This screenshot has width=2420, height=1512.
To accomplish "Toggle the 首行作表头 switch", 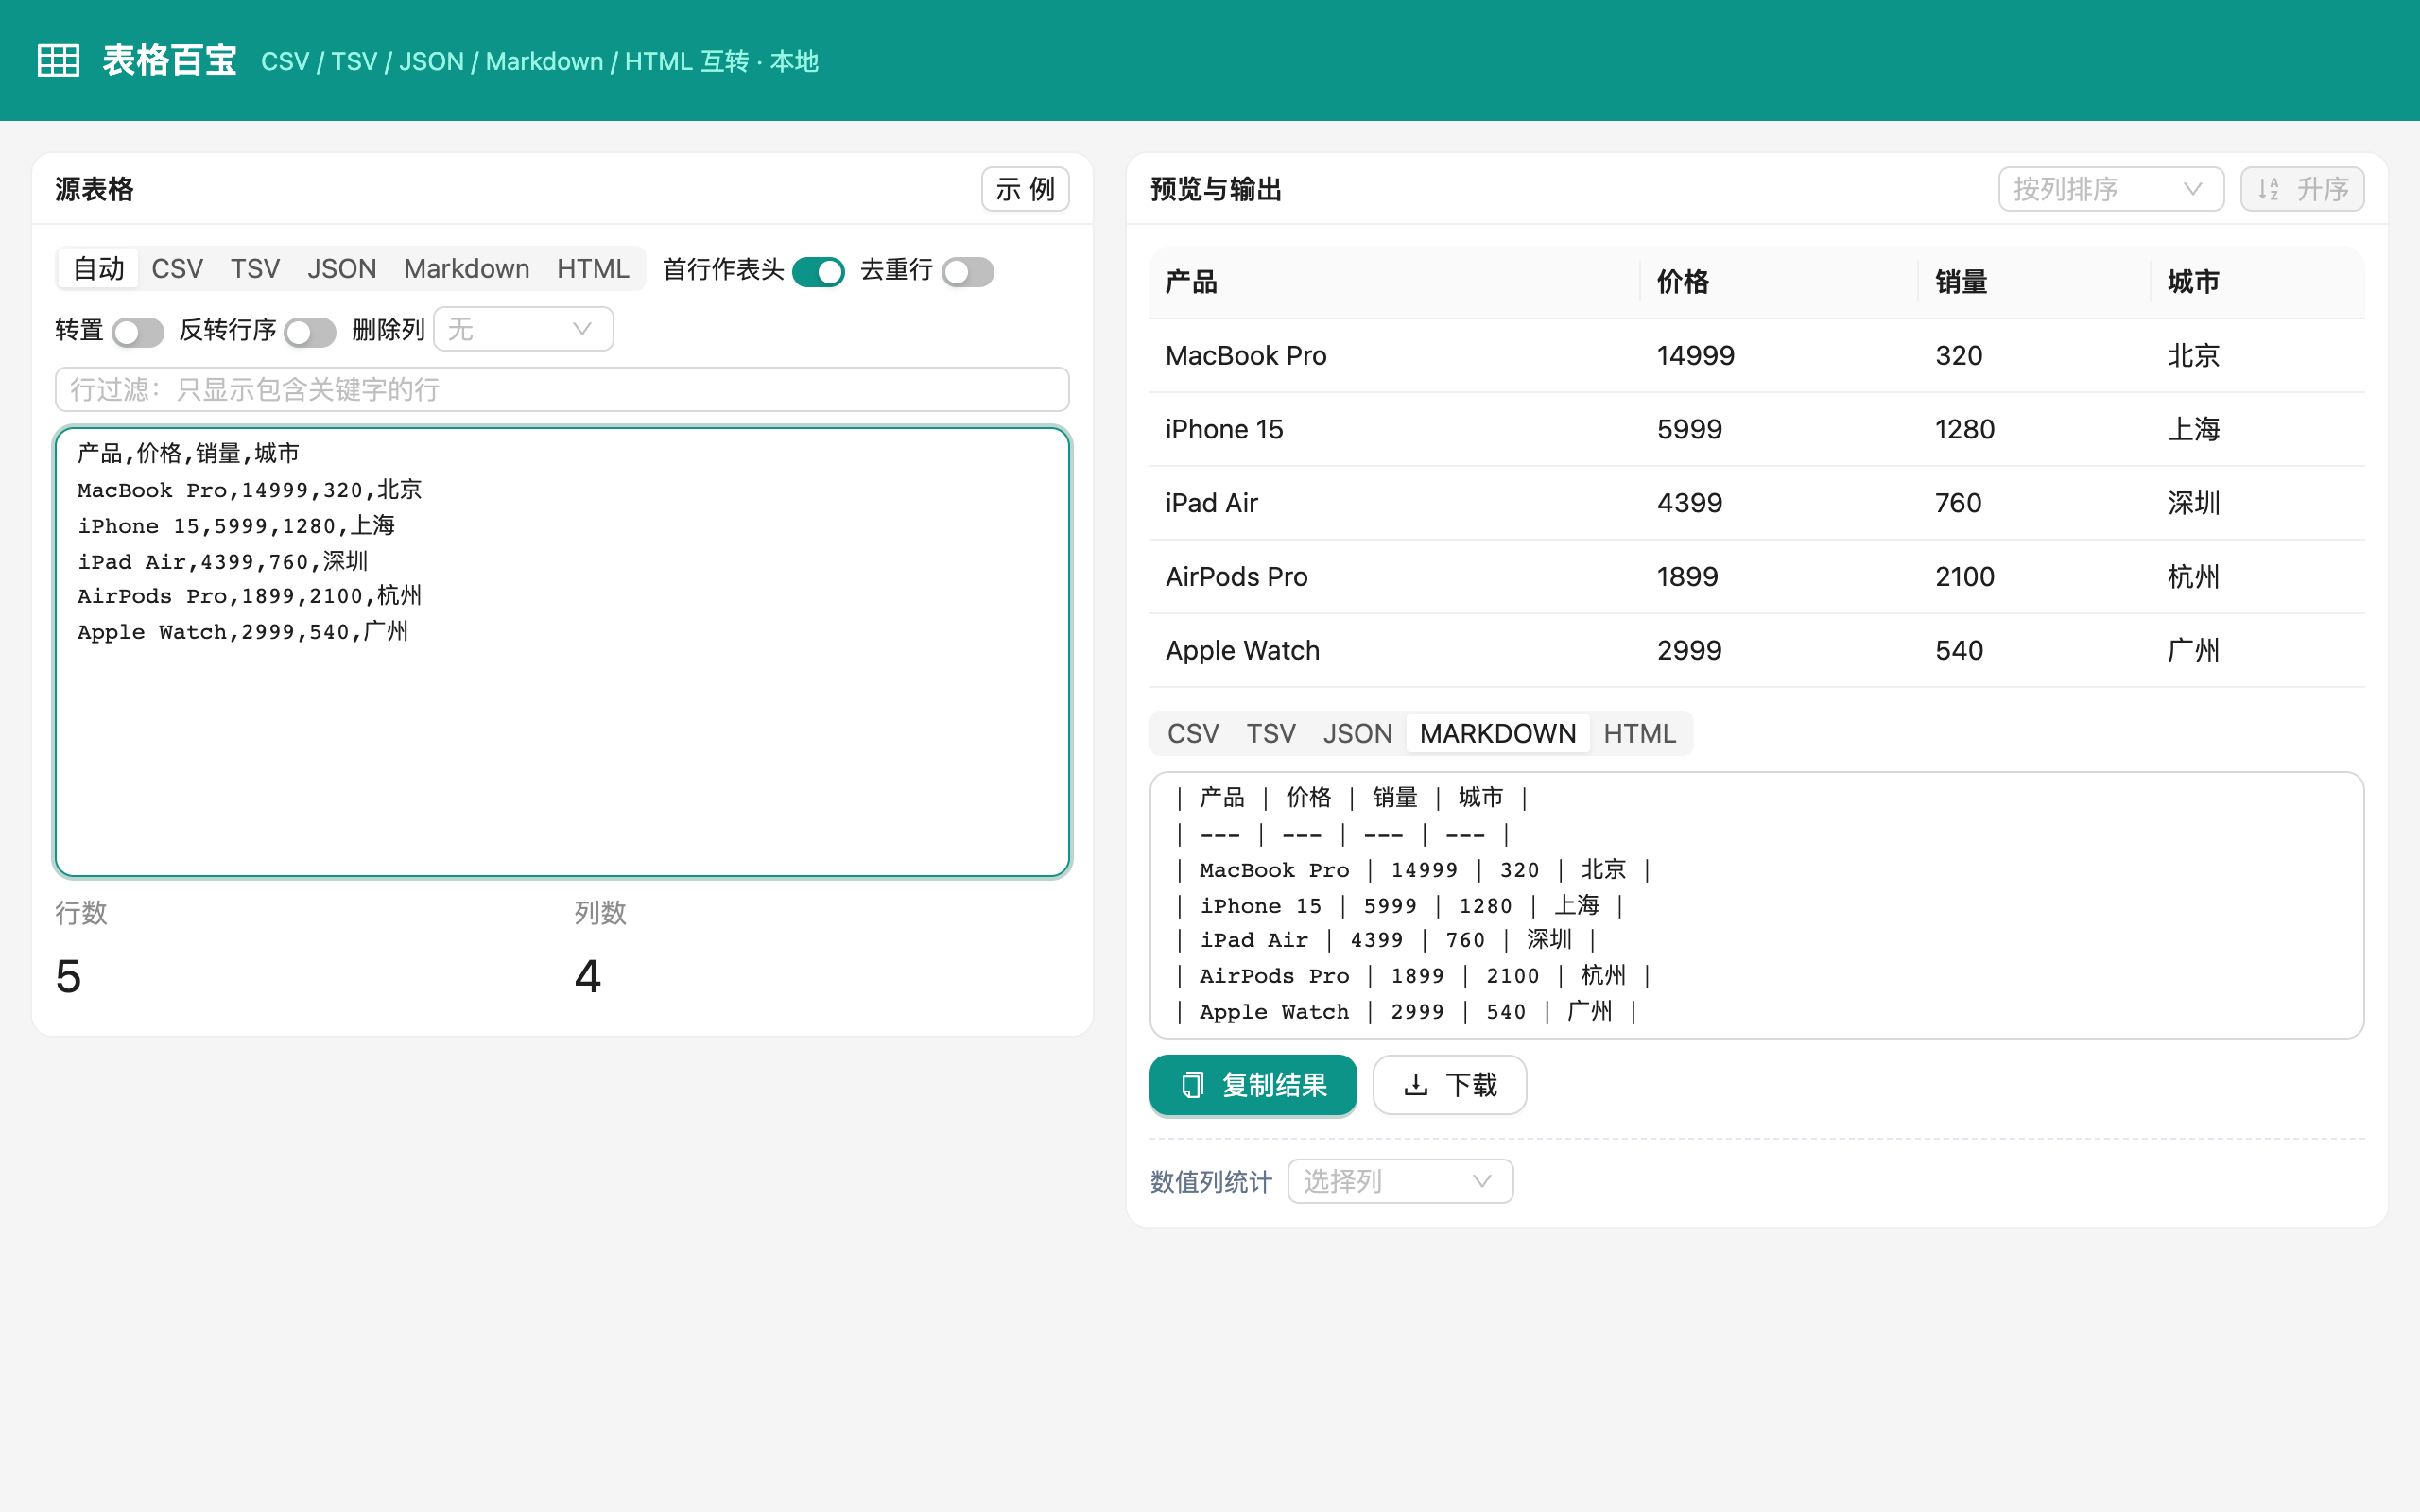I will (x=818, y=271).
